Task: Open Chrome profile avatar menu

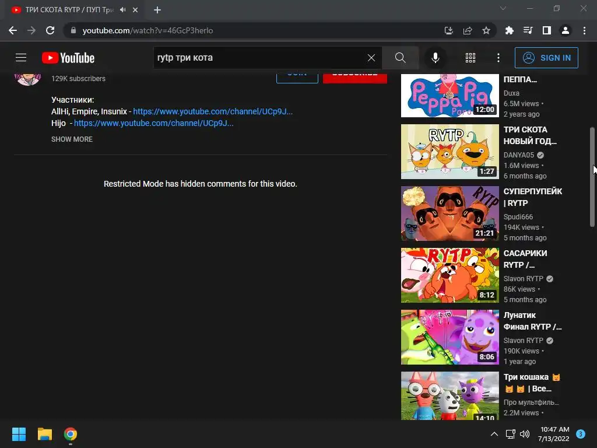Action: pos(566,30)
